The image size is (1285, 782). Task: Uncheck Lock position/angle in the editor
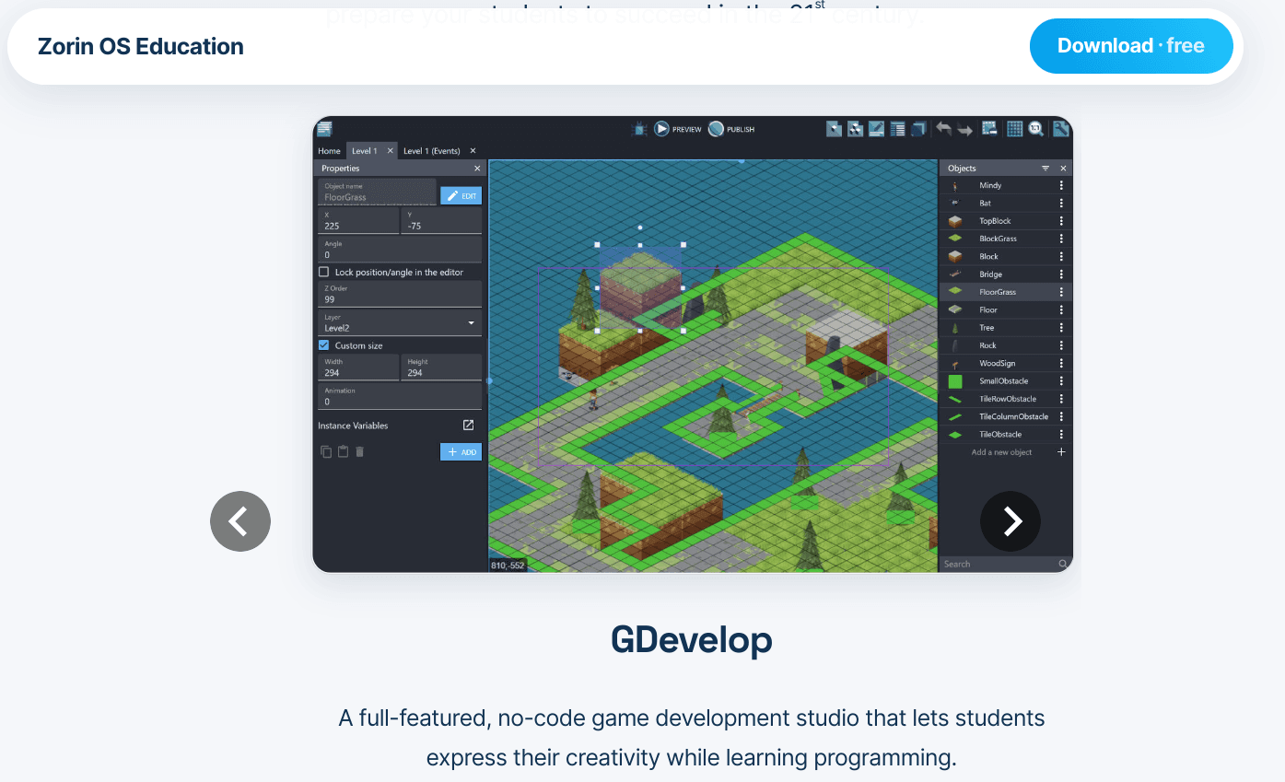coord(324,272)
